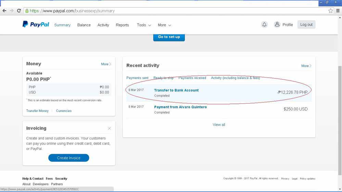Open More link in Recent activity
The height and width of the screenshot is (192, 342).
(x=306, y=66)
